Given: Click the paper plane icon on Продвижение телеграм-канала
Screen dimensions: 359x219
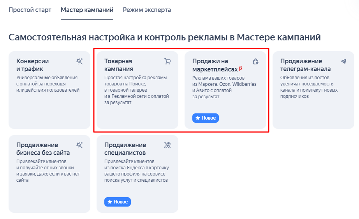Looking at the screenshot, I should click(343, 61).
